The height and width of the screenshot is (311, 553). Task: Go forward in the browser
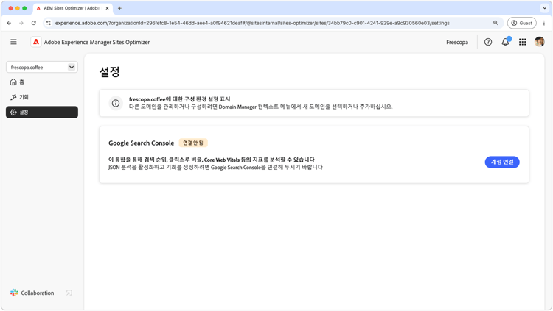pos(21,23)
